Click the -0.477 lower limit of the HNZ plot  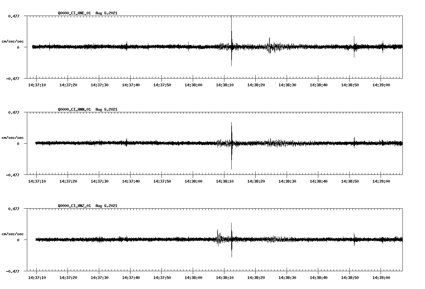pos(13,271)
